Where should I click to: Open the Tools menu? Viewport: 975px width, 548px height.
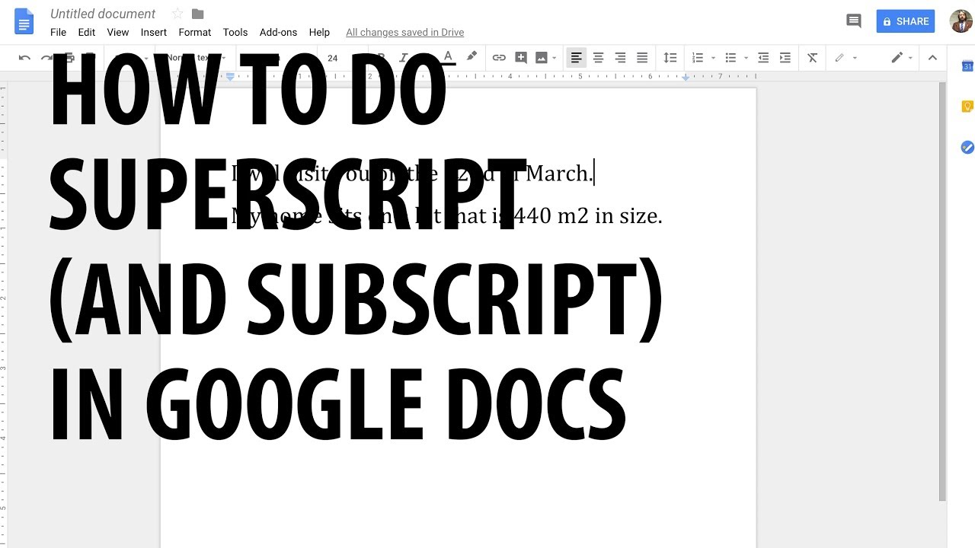tap(235, 32)
